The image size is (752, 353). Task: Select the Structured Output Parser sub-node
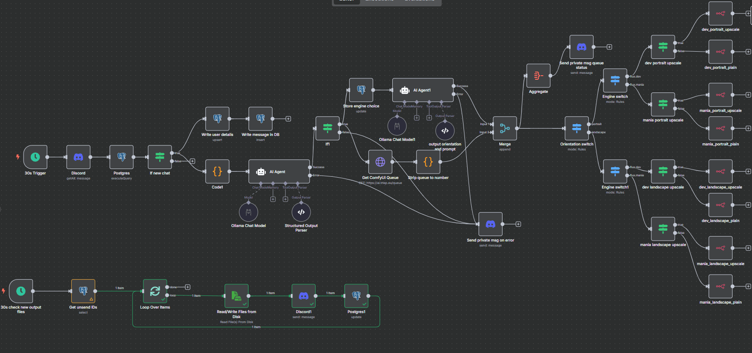click(x=301, y=212)
